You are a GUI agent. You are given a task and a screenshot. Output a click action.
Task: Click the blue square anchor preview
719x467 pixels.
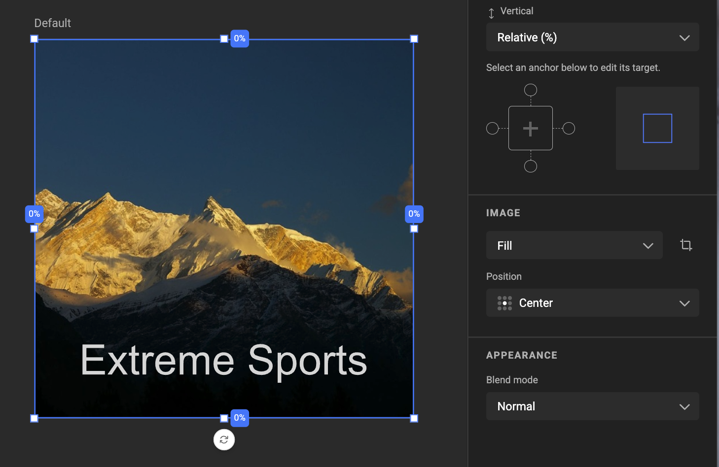(657, 129)
